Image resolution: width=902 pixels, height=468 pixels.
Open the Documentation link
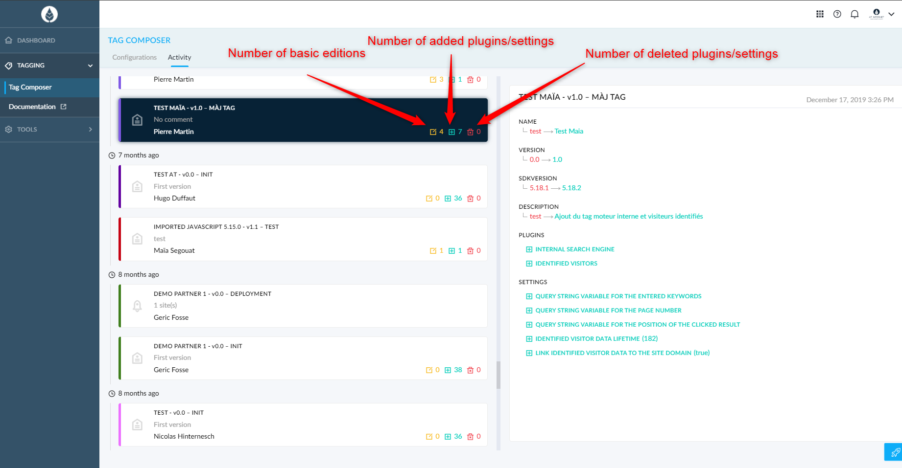point(32,107)
